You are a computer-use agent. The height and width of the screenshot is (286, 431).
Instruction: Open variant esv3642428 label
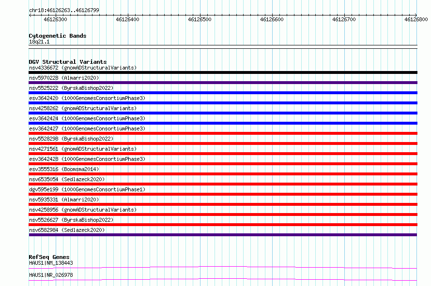(x=87, y=159)
